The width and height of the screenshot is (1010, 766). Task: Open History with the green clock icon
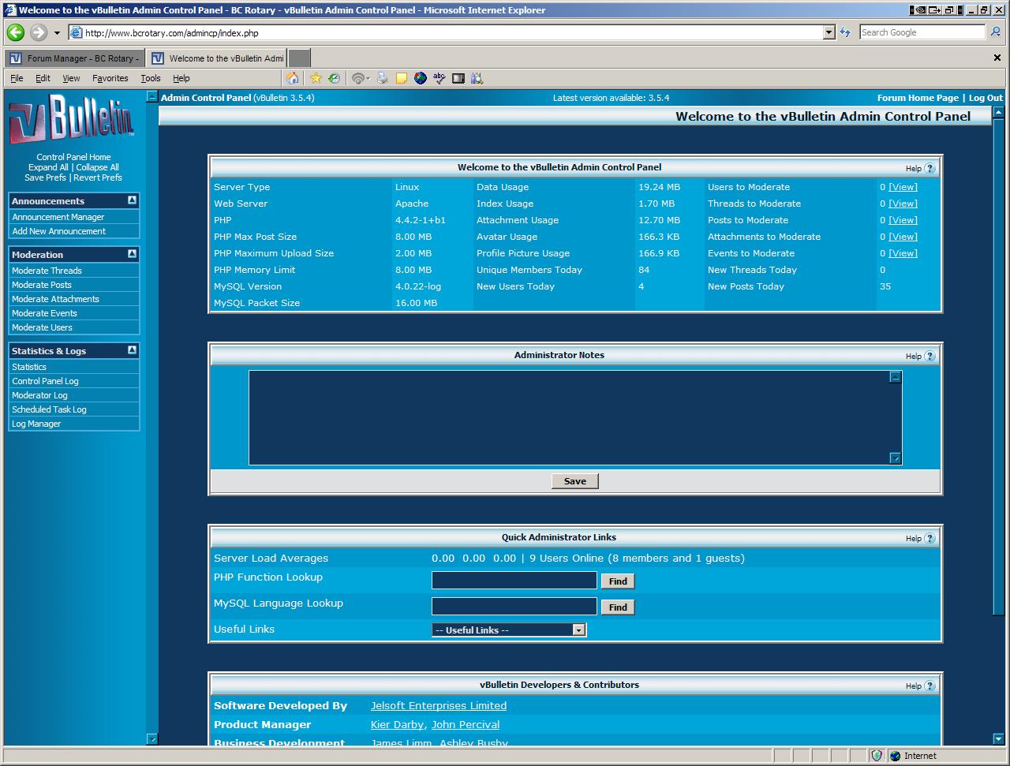pyautogui.click(x=335, y=78)
